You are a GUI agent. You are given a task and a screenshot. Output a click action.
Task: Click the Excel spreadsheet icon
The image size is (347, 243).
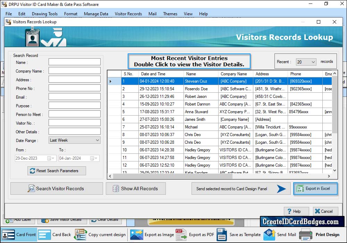[x=300, y=188]
